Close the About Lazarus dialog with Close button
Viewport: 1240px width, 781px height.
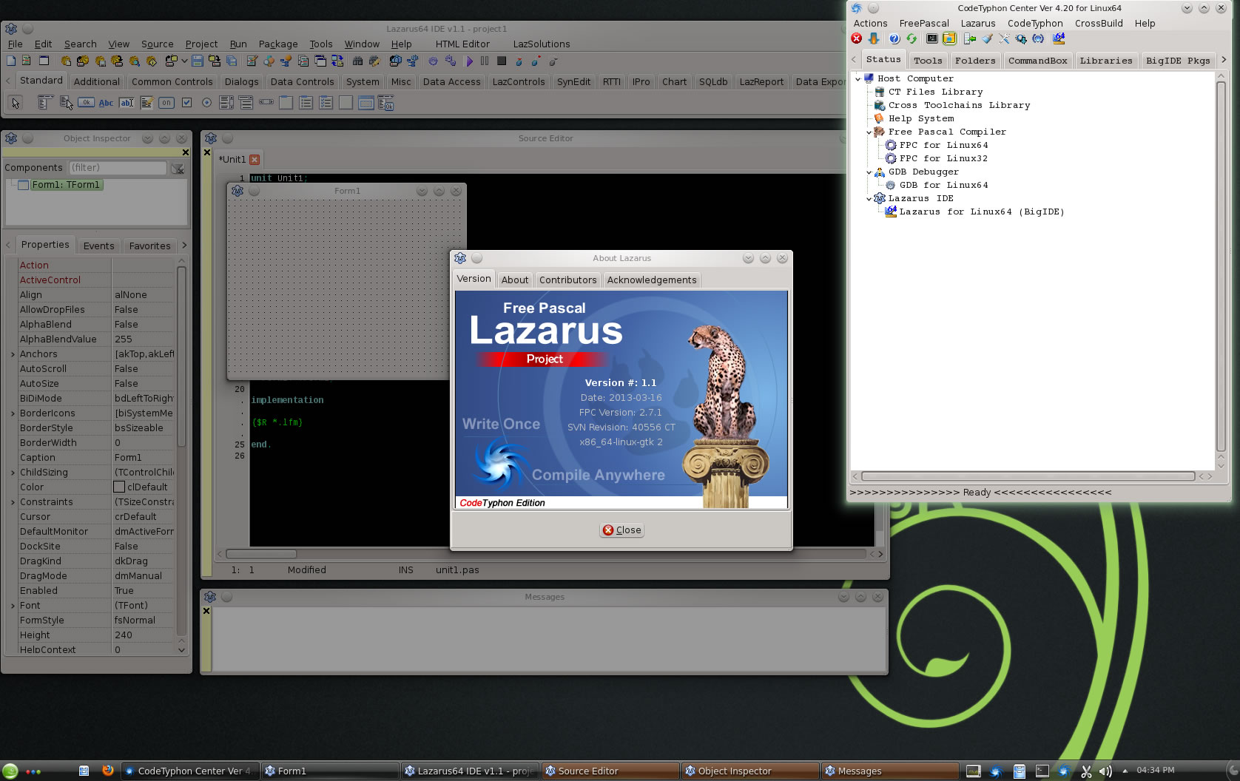[621, 530]
